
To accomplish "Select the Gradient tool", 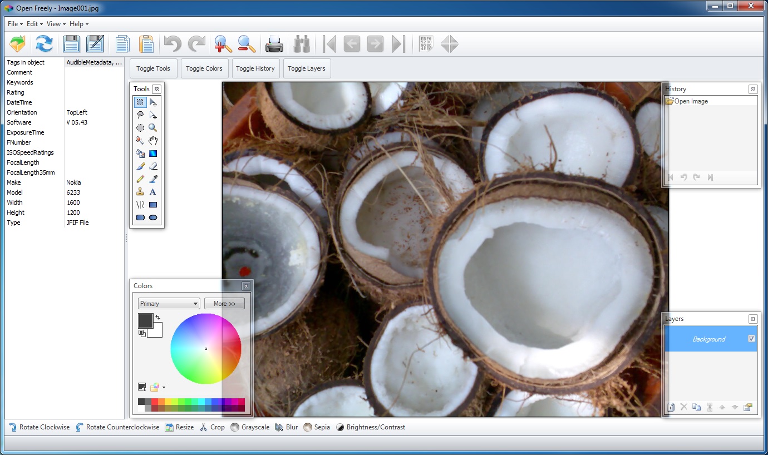I will pos(153,154).
